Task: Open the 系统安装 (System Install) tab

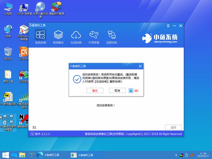Action: 40,36
